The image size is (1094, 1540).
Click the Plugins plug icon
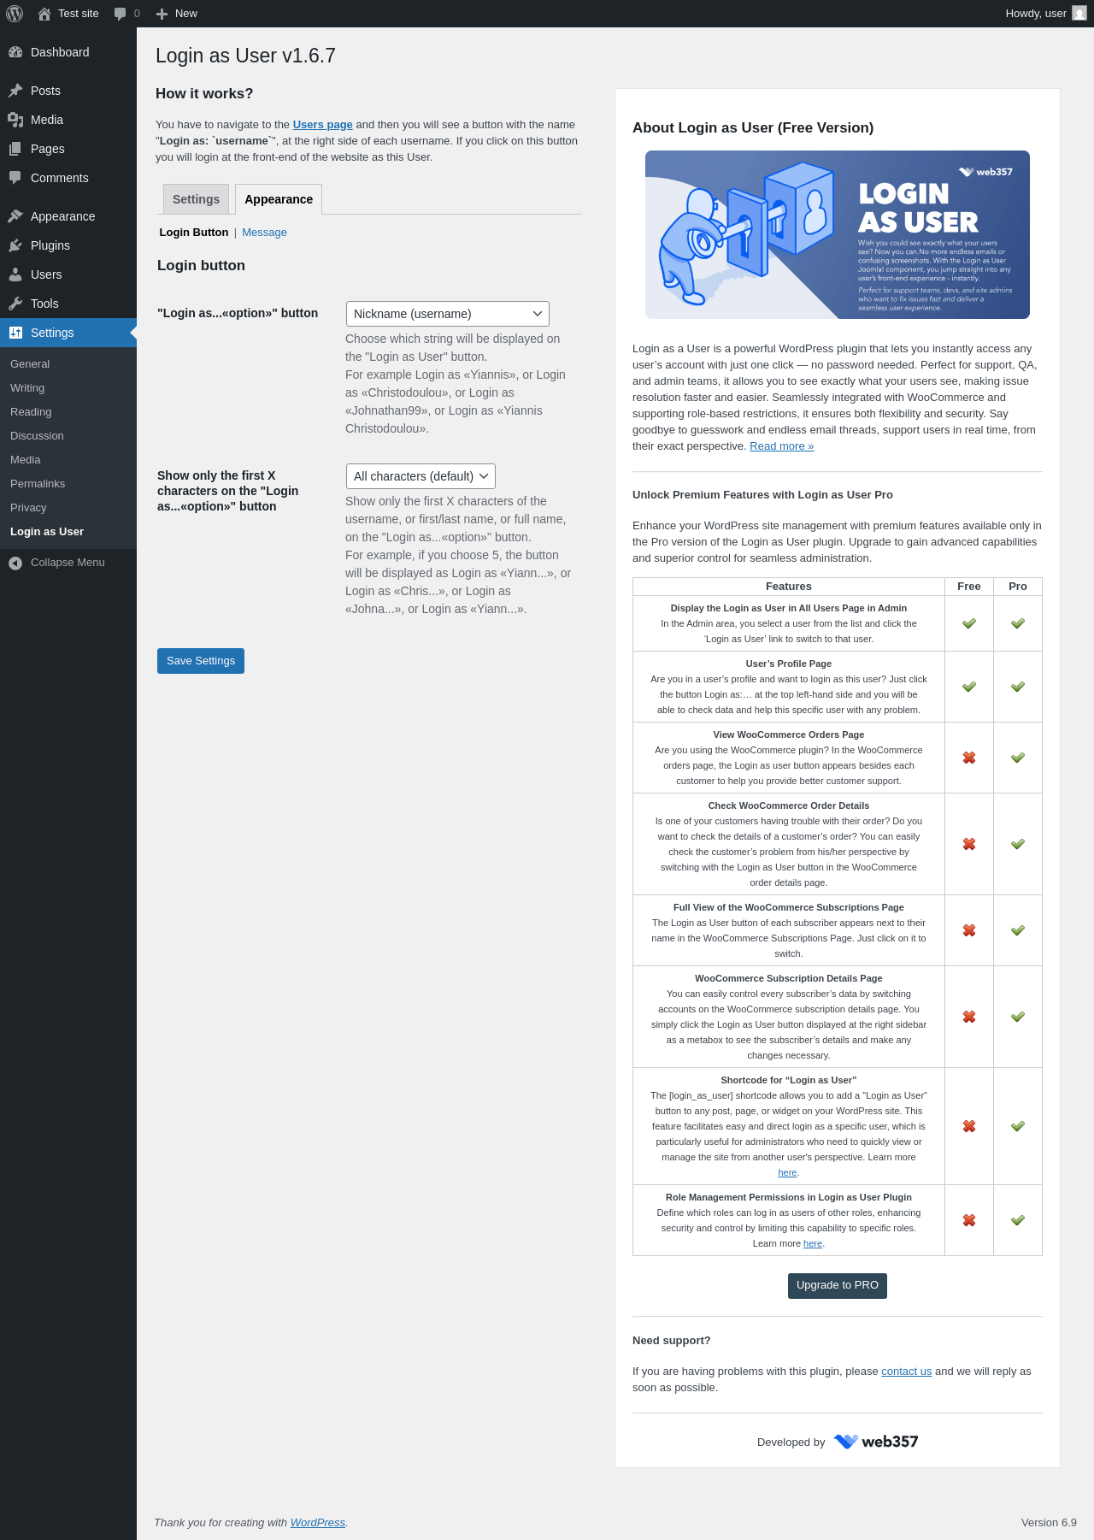click(x=15, y=245)
